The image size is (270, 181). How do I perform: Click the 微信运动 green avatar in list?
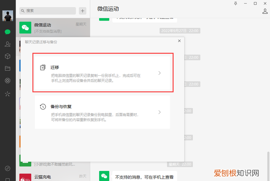pyautogui.click(x=25, y=28)
